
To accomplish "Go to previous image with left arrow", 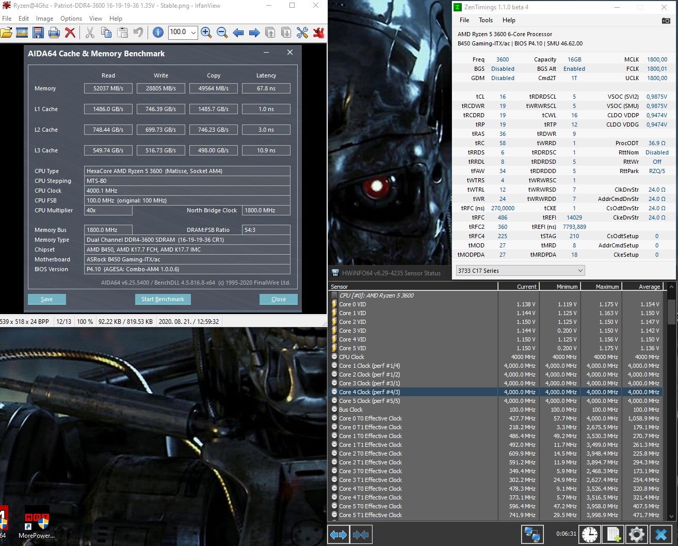I will point(238,33).
